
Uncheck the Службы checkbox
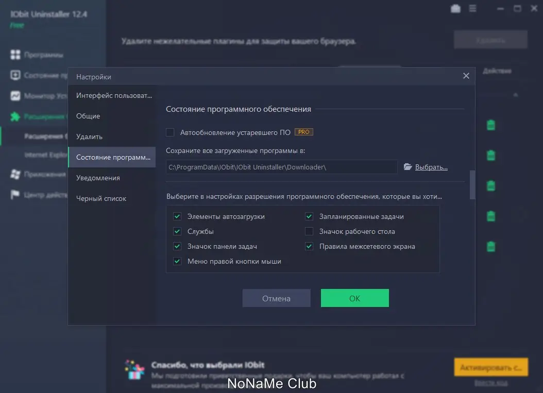(x=177, y=231)
